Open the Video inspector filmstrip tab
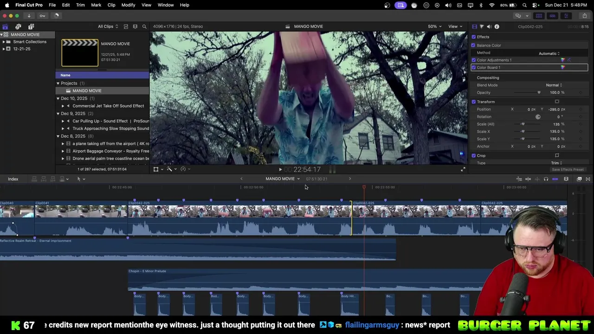 click(x=474, y=26)
